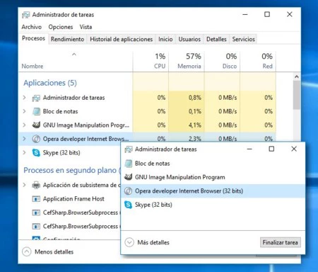Select Opera developer Internet Browser (32 bits) entry
This screenshot has width=318, height=272.
(x=213, y=191)
